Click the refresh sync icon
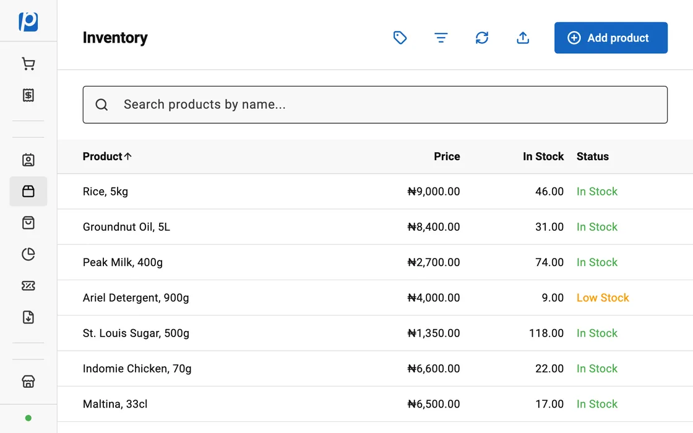The width and height of the screenshot is (693, 433). (482, 38)
